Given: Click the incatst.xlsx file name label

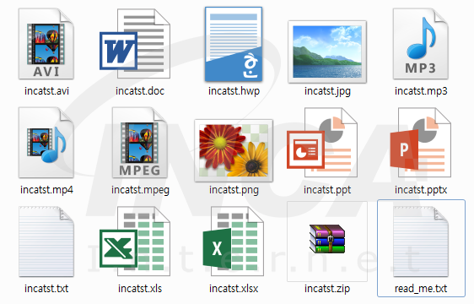Looking at the screenshot, I should pyautogui.click(x=234, y=289).
